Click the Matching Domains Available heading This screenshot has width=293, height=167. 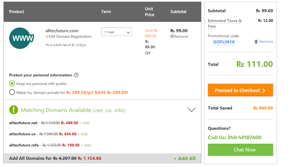pos(73,110)
